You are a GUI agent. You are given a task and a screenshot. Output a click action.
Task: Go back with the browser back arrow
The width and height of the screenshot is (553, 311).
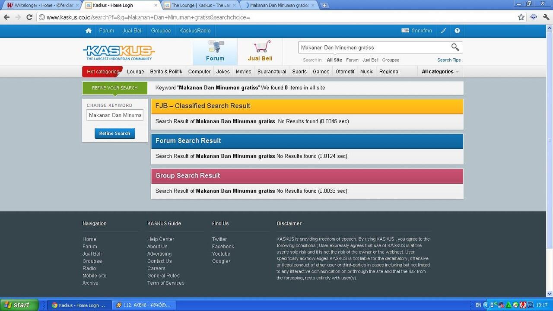pos(6,17)
